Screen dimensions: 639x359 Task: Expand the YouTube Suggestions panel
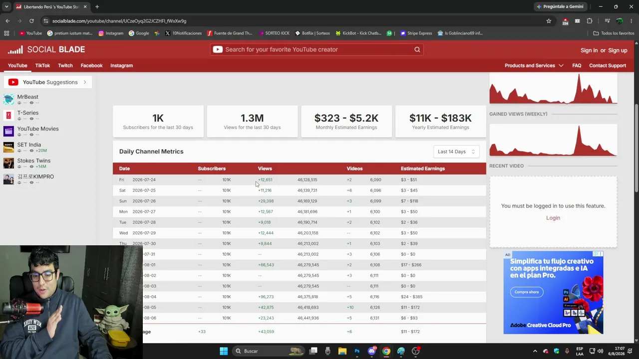click(48, 82)
